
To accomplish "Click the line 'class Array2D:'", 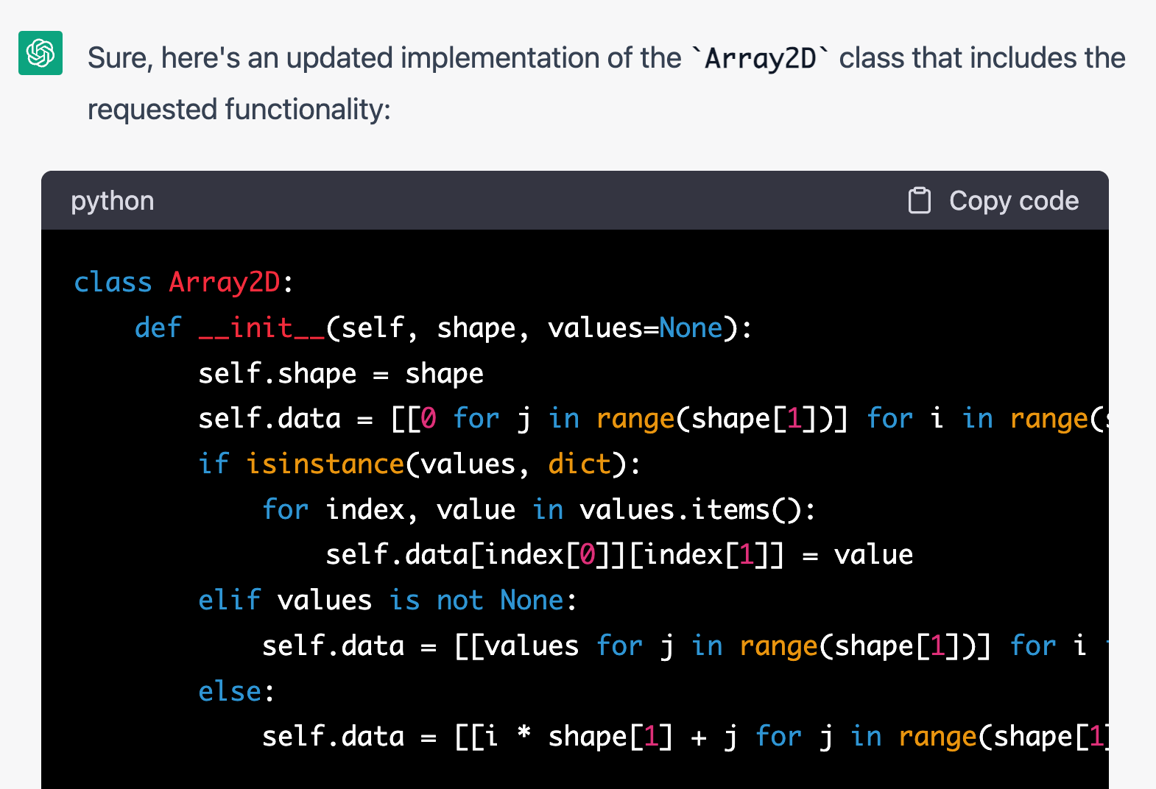I will pos(184,283).
